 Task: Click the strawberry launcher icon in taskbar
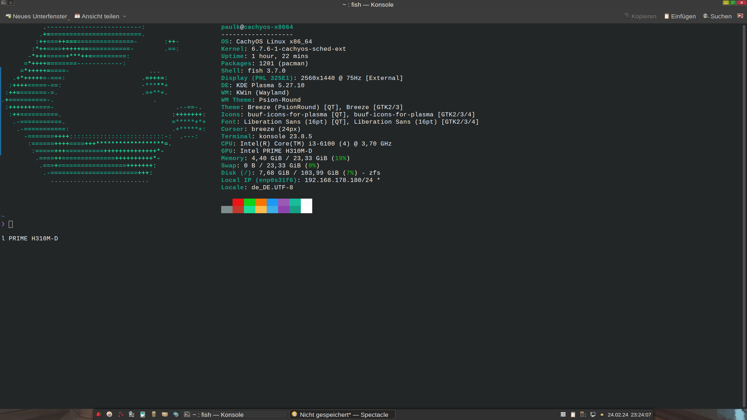click(99, 414)
